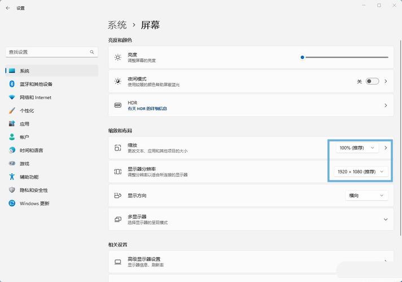Expand the 多显示器 section chevron

(386, 219)
